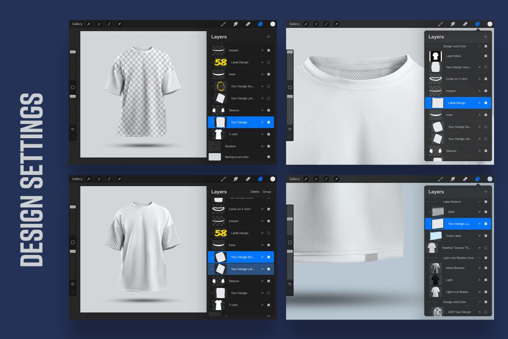
Task: Collapse the Label Bottom group
Action: [479, 201]
